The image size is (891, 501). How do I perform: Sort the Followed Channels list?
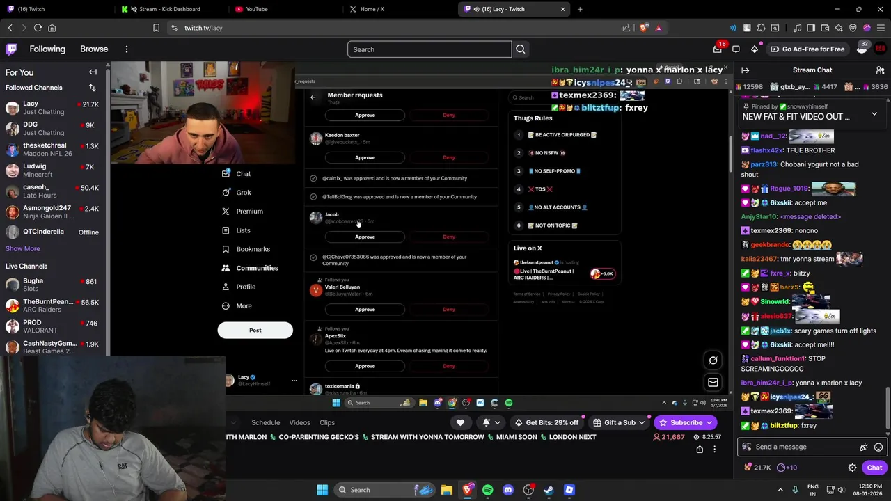point(92,88)
